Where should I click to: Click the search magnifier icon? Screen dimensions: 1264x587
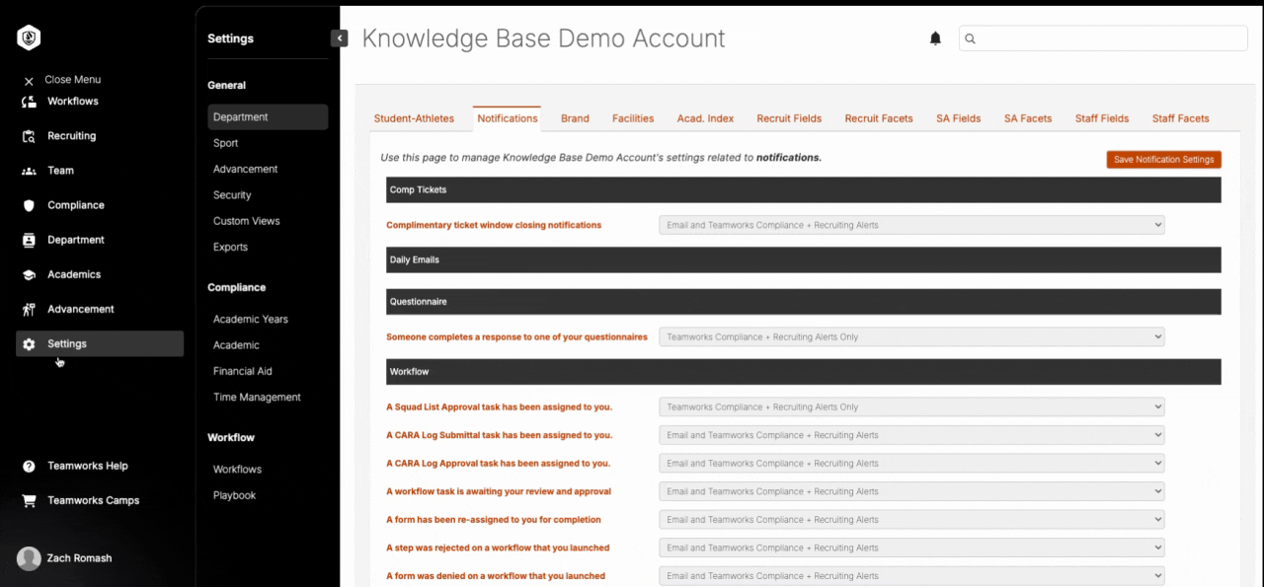[x=970, y=38]
